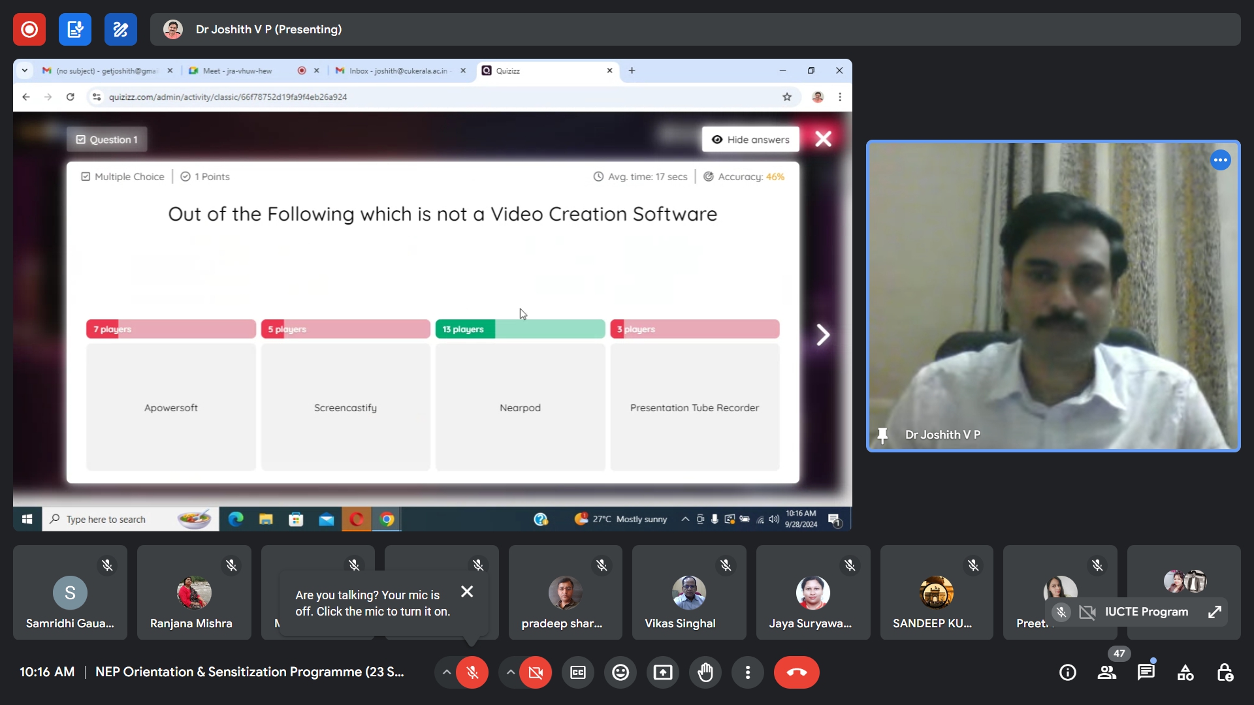Viewport: 1254px width, 705px height.
Task: Open more options three-dot menu
Action: click(x=748, y=672)
